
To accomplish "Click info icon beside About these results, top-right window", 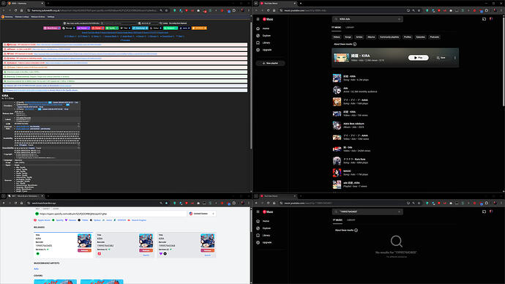I will point(354,44).
